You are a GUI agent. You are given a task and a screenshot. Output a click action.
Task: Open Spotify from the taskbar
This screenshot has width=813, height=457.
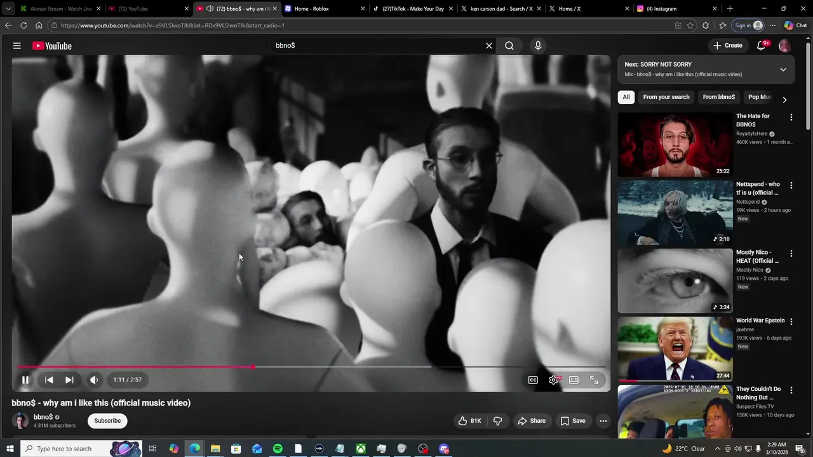278,449
